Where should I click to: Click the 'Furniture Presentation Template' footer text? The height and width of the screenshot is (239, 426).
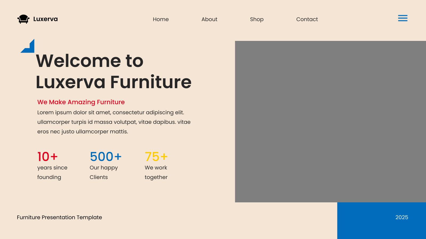pyautogui.click(x=59, y=217)
